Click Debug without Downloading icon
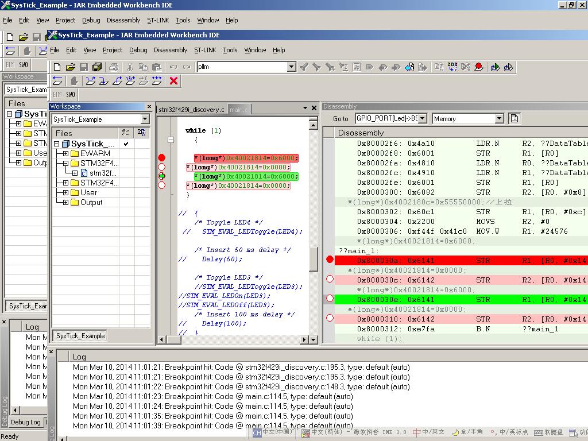This screenshot has height=441, width=588. click(x=508, y=67)
